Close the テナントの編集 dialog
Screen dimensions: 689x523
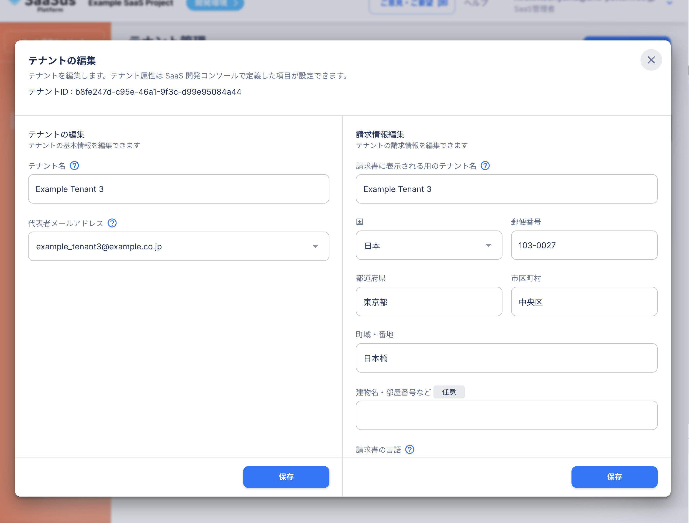coord(651,60)
